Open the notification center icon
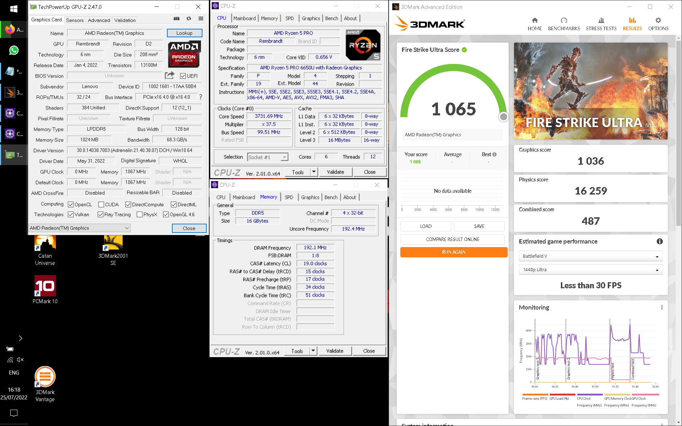The image size is (682, 426). pyautogui.click(x=14, y=413)
